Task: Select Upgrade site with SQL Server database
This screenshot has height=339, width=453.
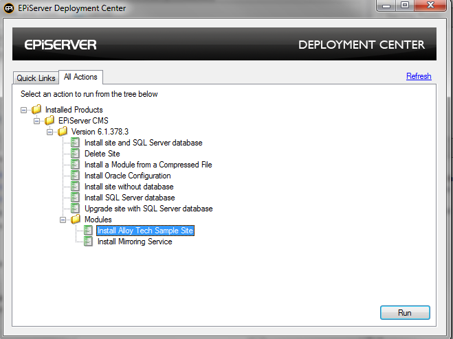Action: click(x=148, y=209)
